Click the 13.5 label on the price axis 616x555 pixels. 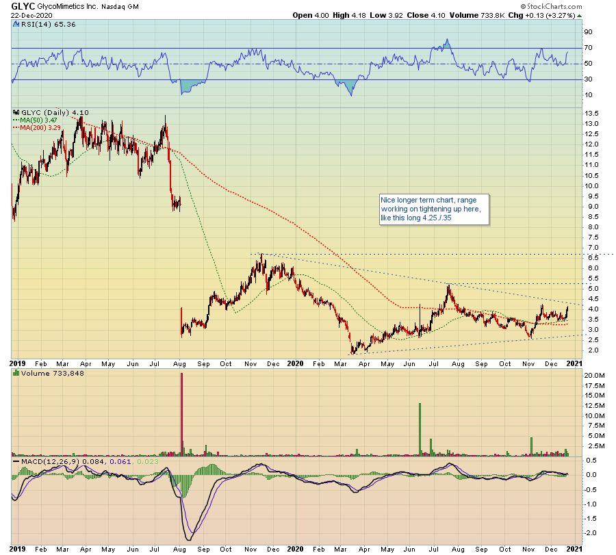[591, 114]
